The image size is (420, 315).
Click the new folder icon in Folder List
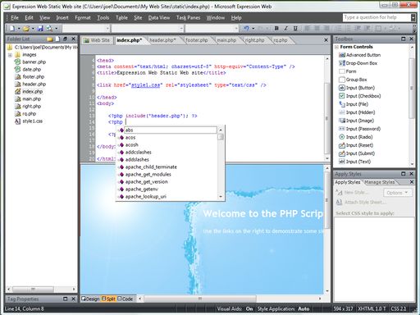point(50,39)
